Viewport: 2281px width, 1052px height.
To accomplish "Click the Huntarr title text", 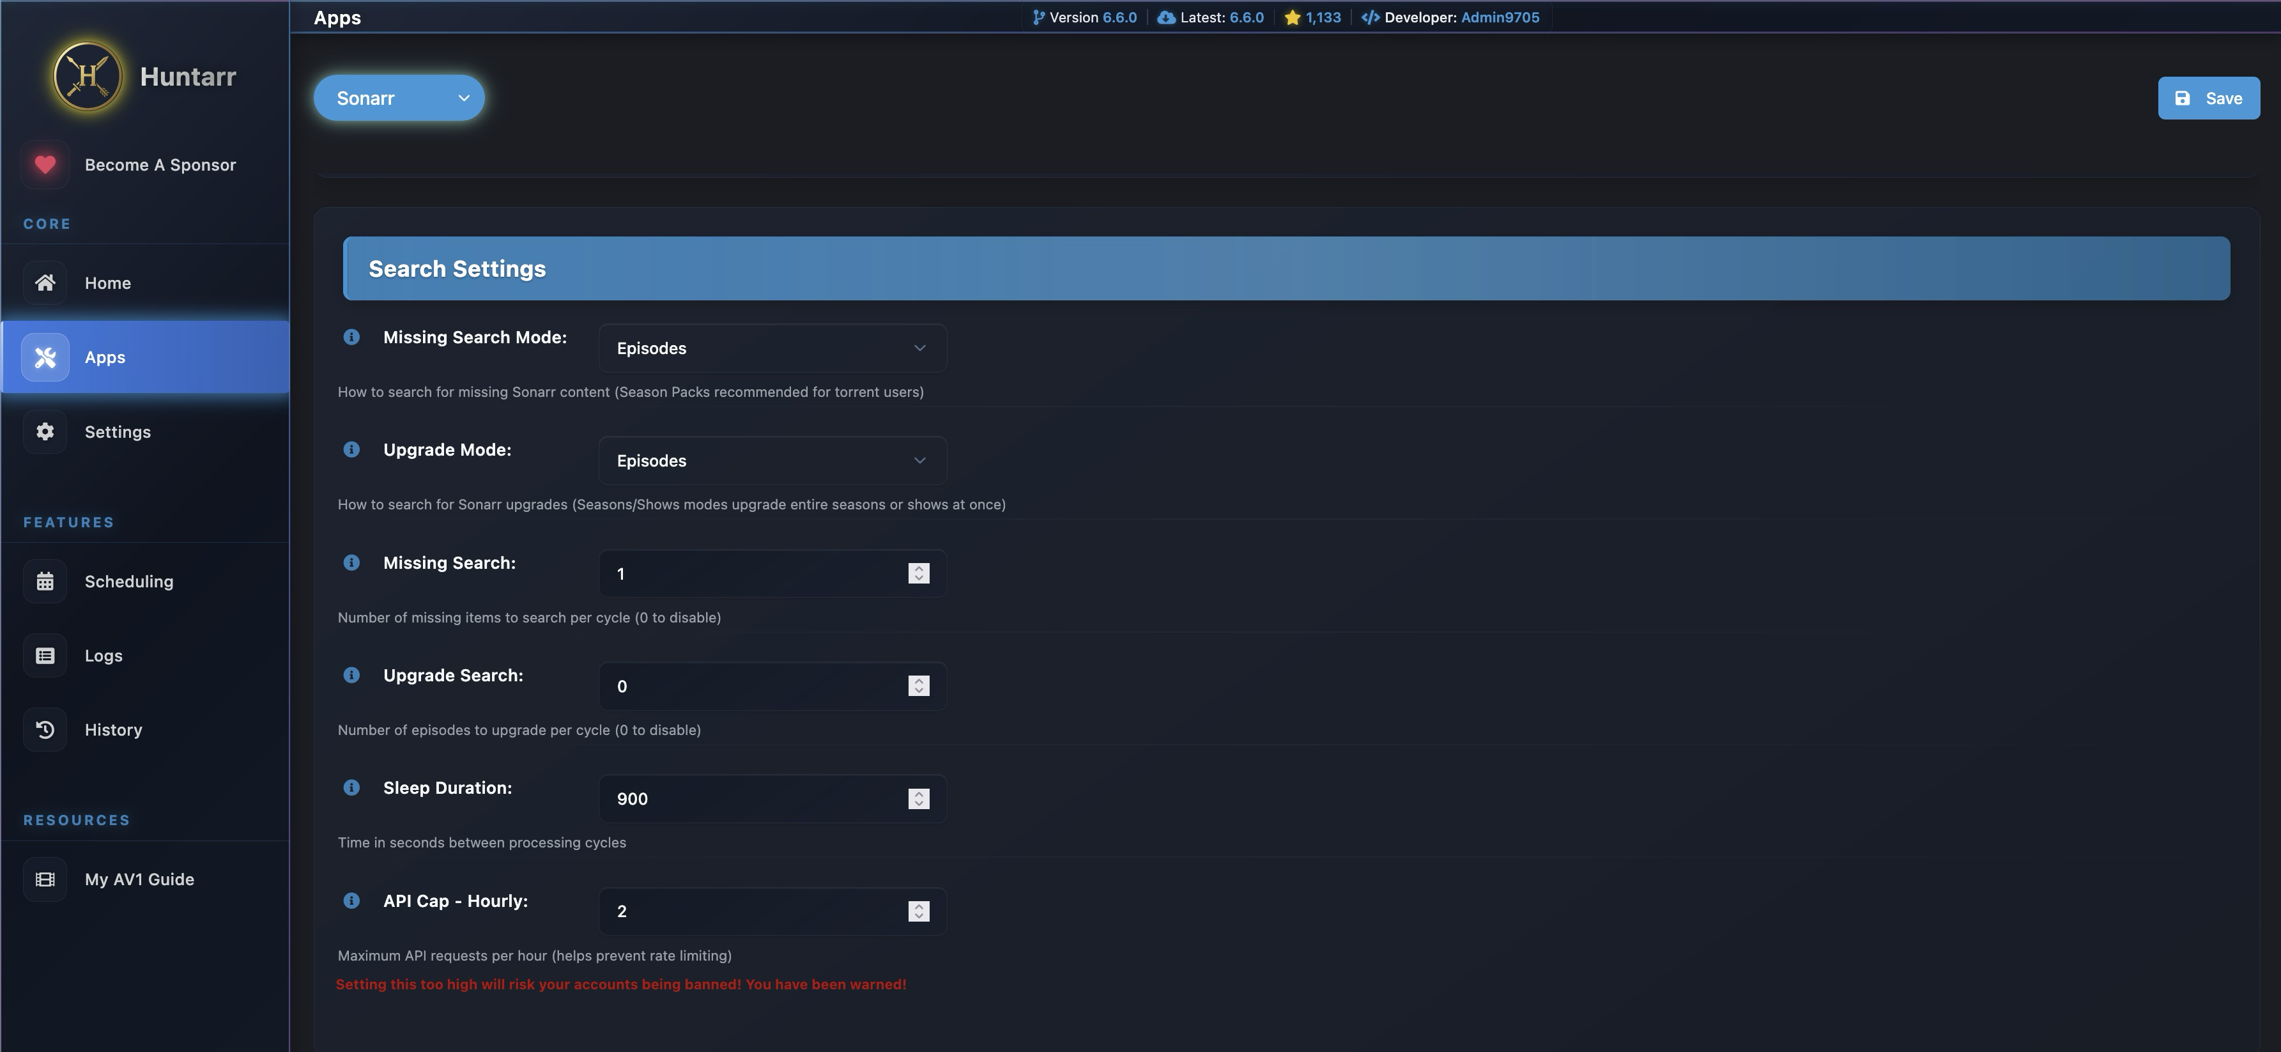I will pyautogui.click(x=188, y=76).
